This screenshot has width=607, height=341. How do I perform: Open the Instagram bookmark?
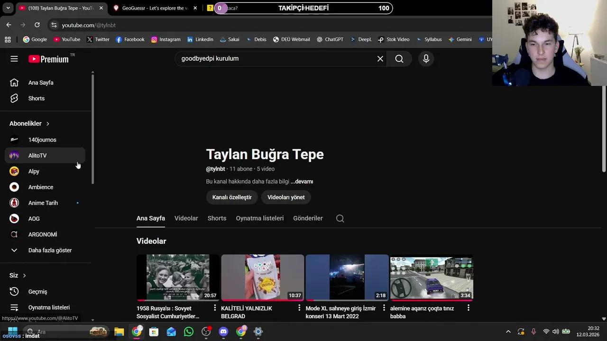point(166,39)
